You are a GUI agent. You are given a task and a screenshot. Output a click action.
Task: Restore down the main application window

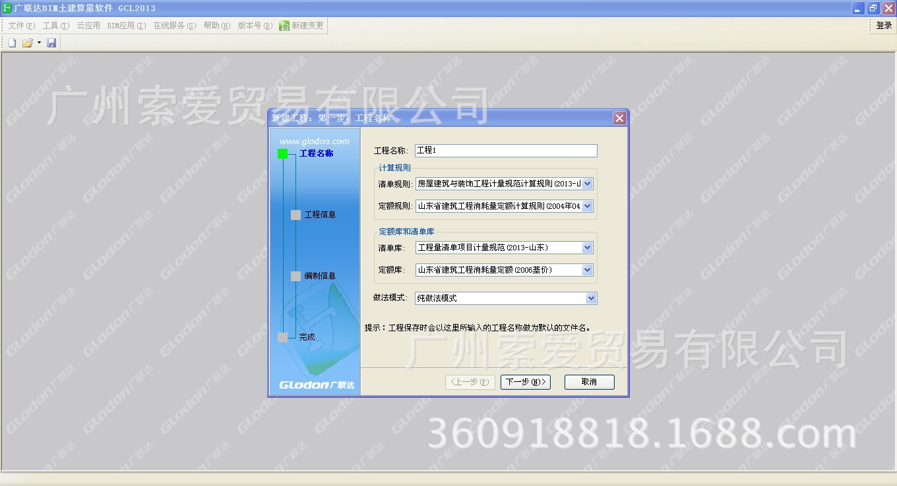tap(873, 8)
